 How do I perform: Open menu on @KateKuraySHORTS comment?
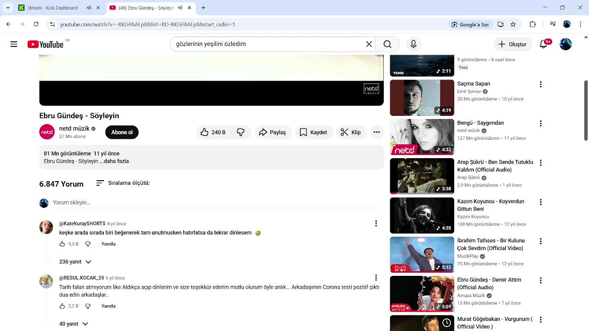pyautogui.click(x=376, y=223)
